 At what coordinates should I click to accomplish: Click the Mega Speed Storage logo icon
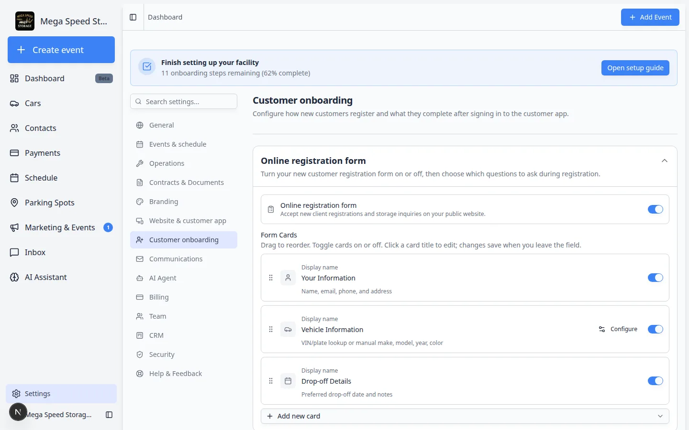point(25,21)
